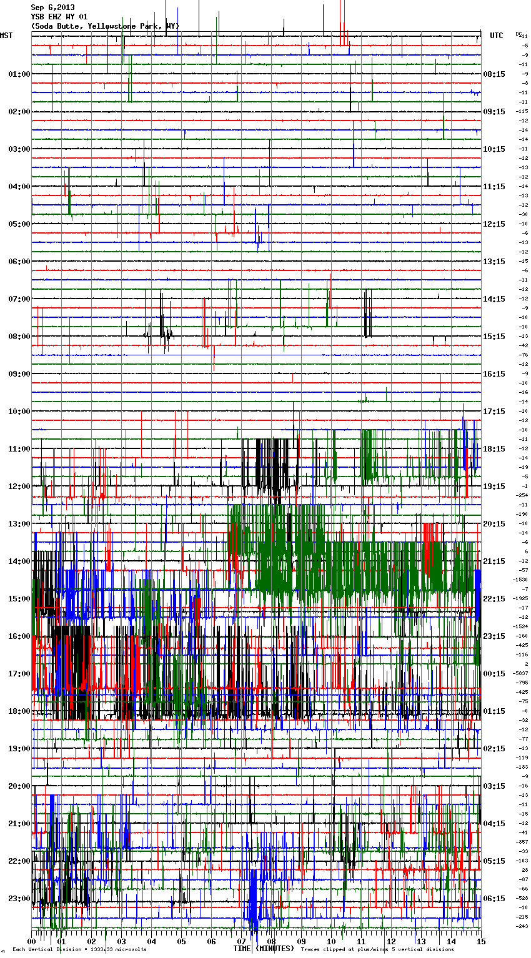The height and width of the screenshot is (958, 531).
Task: Select the 16:15 UTC time label
Action: [x=494, y=374]
